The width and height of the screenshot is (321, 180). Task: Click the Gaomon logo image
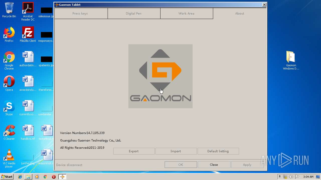point(160,76)
